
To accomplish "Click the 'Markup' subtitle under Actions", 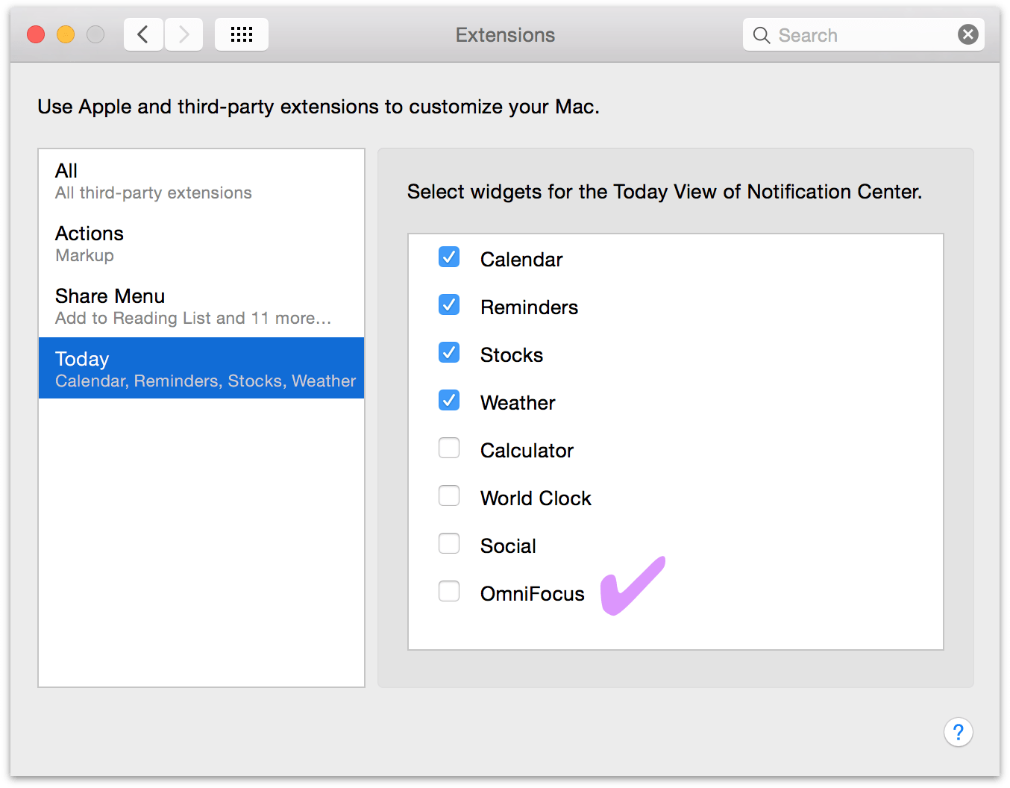I will pyautogui.click(x=84, y=256).
